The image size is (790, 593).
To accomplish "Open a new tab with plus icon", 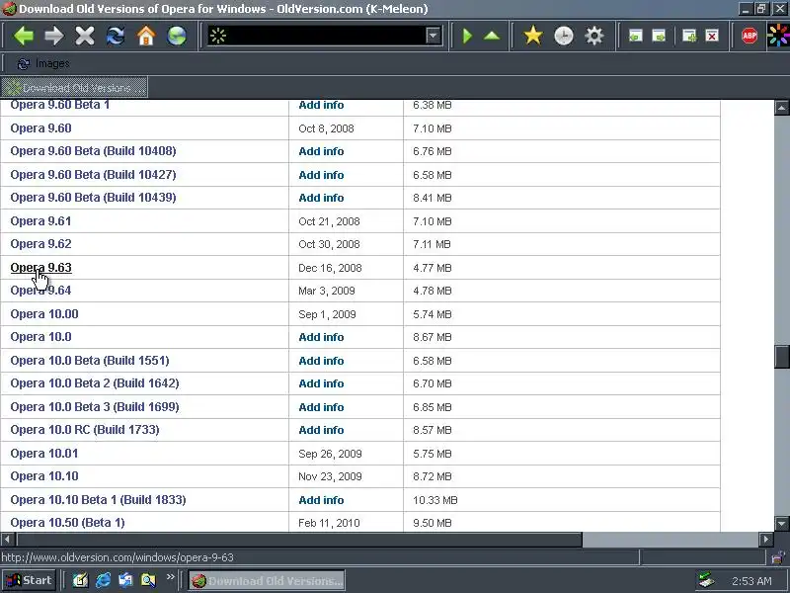I will (688, 36).
